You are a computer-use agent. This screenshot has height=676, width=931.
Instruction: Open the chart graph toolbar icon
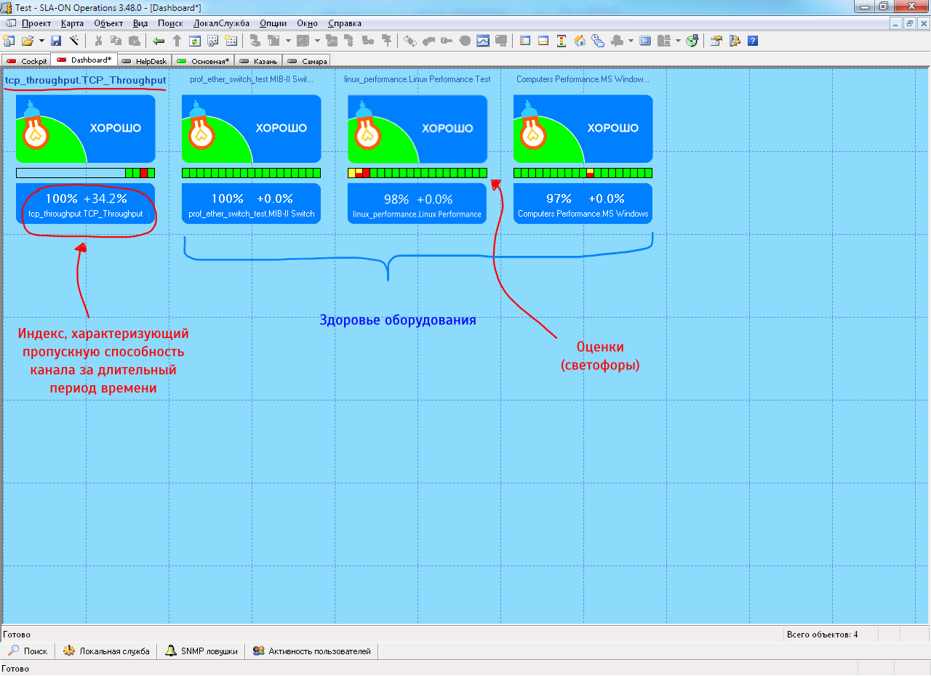pyautogui.click(x=483, y=41)
